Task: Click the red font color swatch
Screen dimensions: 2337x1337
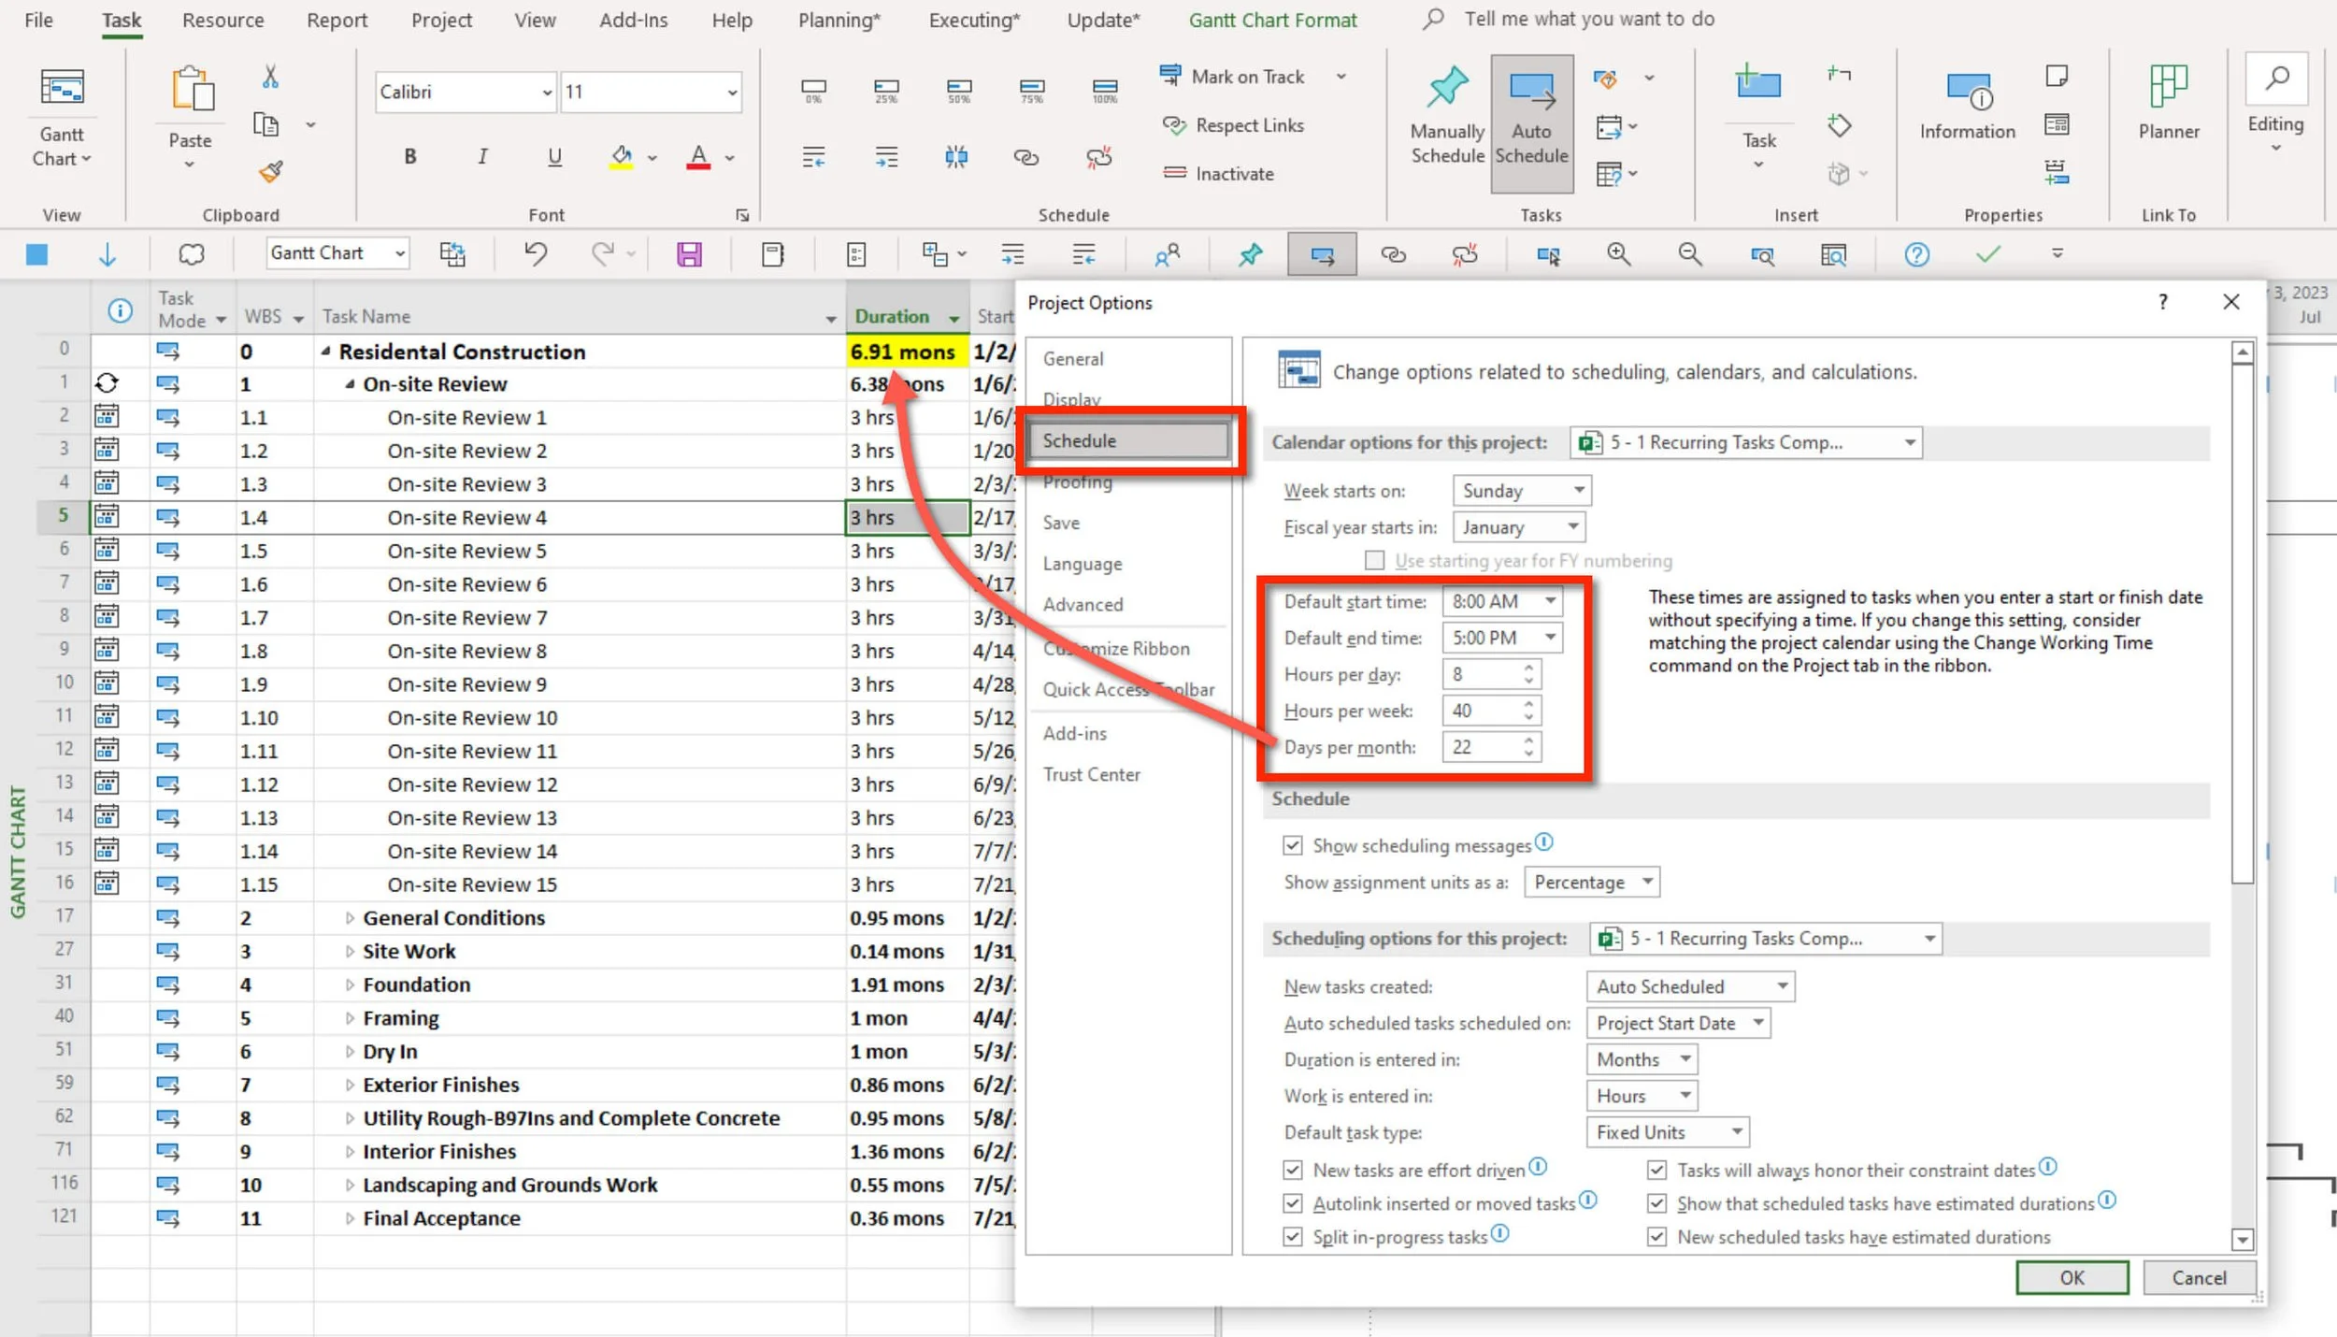Action: 698,157
